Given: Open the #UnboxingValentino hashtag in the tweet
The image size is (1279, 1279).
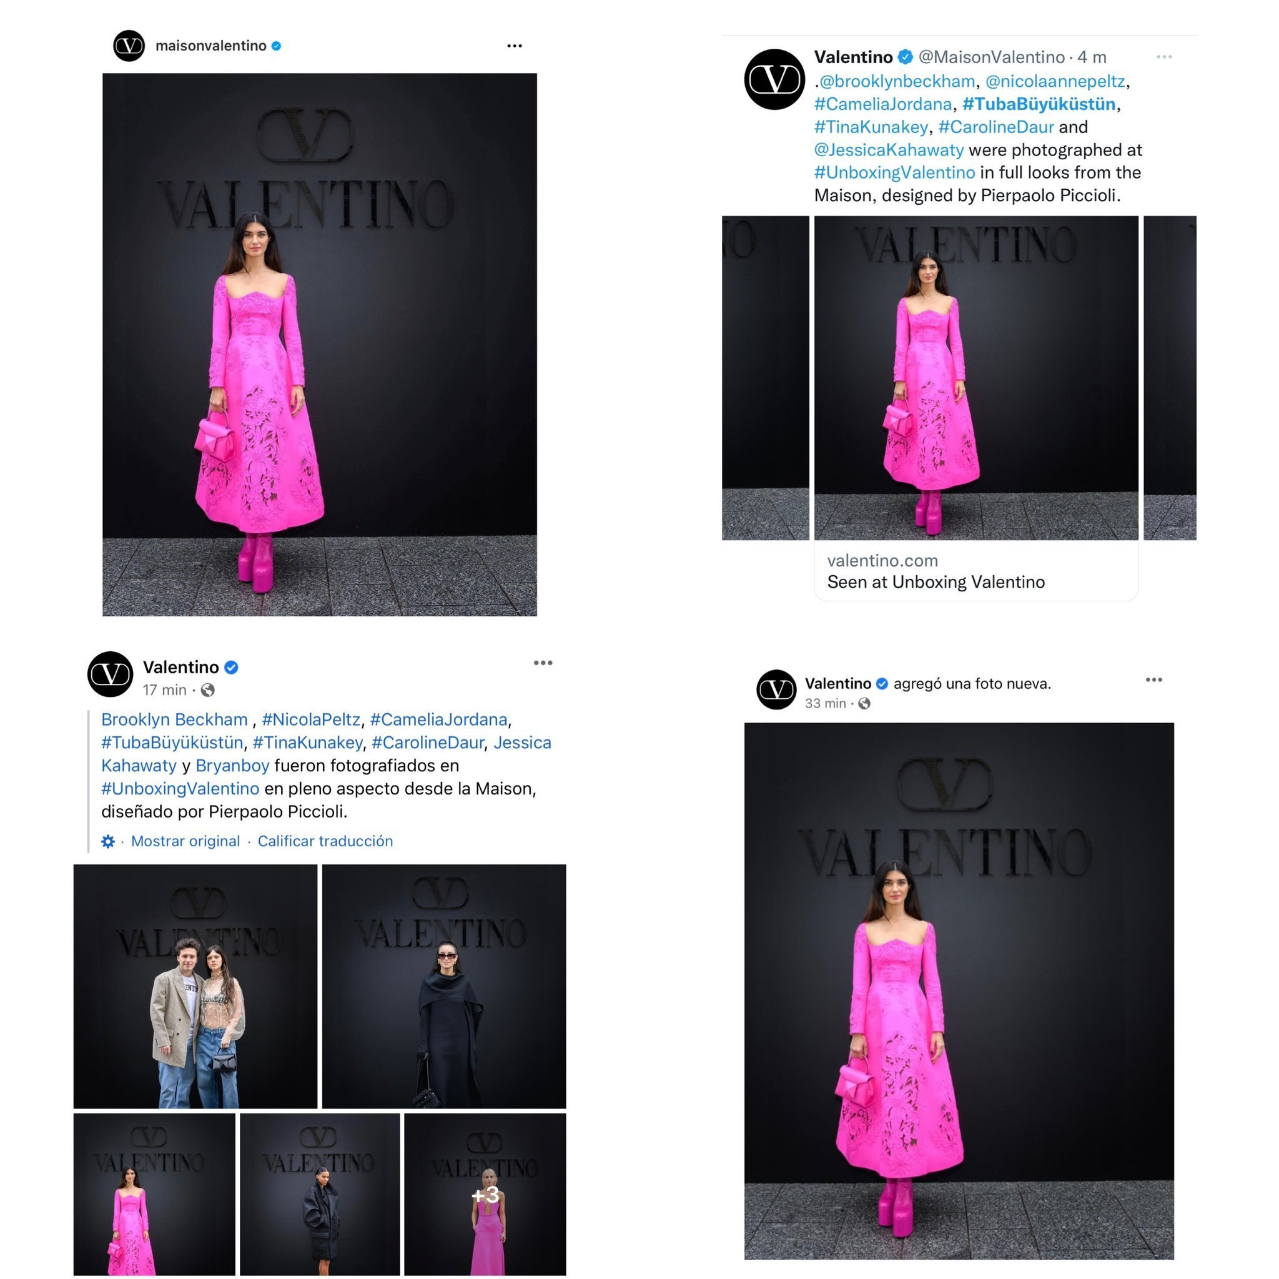Looking at the screenshot, I should 894,172.
